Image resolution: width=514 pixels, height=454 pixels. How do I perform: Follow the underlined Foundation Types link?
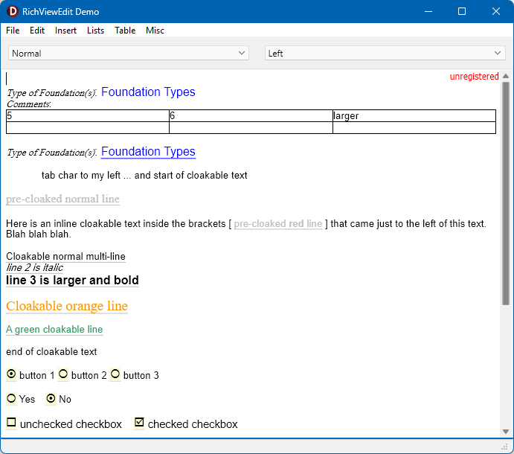coord(148,152)
